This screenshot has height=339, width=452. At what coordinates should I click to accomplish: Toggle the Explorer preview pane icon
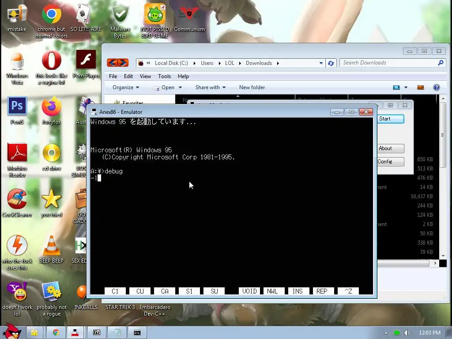(x=421, y=87)
